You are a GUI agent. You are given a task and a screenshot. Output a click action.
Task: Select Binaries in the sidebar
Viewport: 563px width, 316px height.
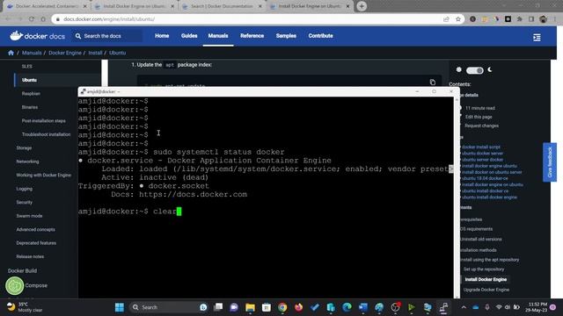click(30, 107)
